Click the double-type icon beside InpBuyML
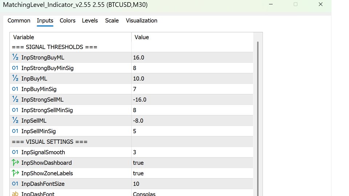 tap(15, 78)
